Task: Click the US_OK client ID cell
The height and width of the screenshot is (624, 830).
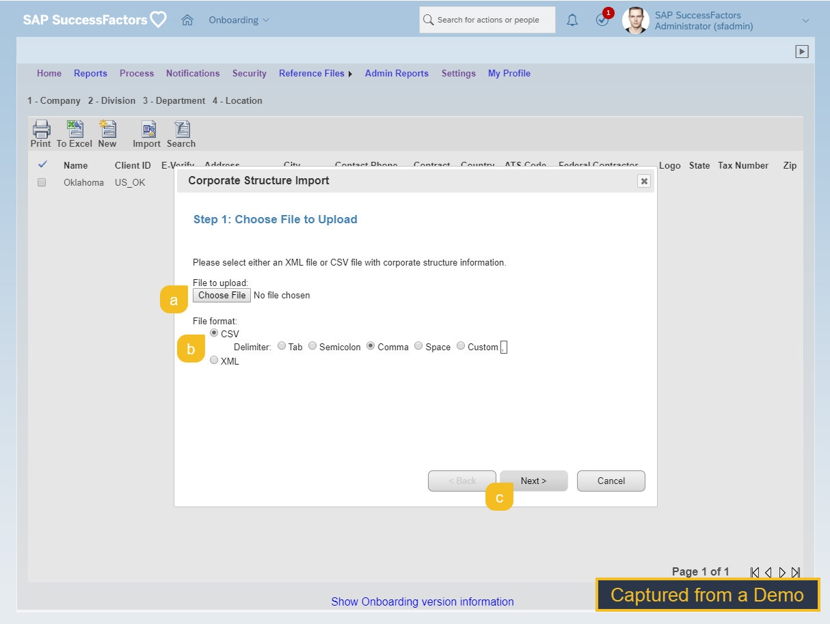Action: pyautogui.click(x=130, y=183)
